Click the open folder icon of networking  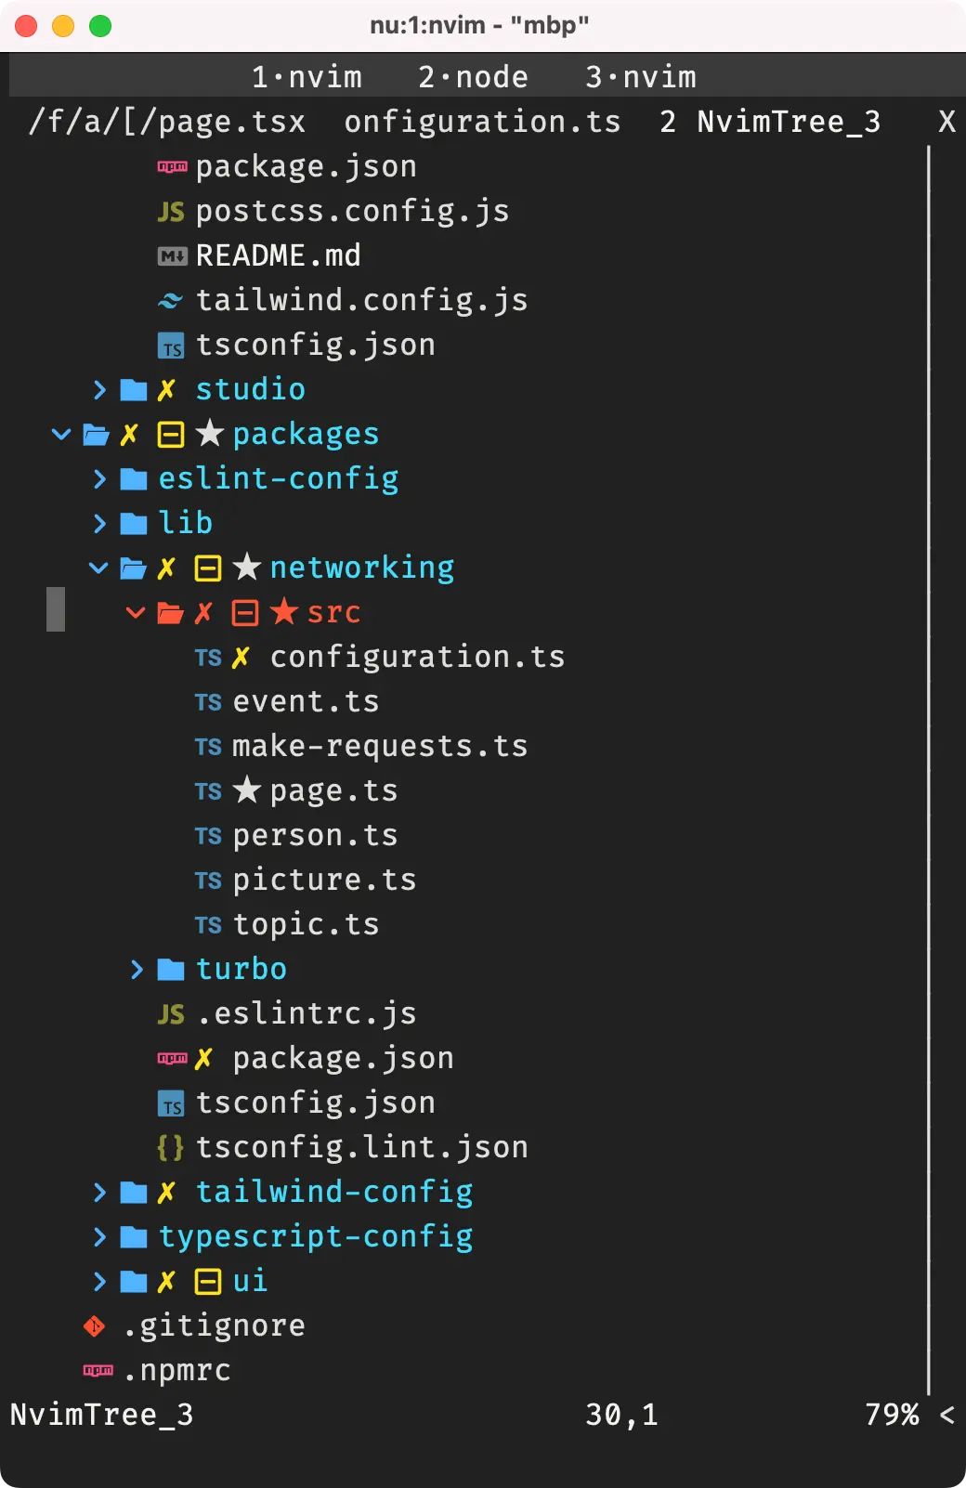134,568
